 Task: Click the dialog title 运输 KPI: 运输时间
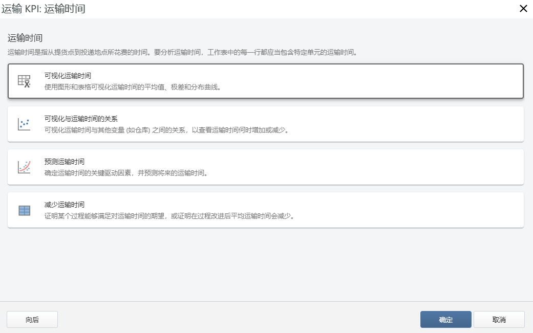(x=45, y=9)
